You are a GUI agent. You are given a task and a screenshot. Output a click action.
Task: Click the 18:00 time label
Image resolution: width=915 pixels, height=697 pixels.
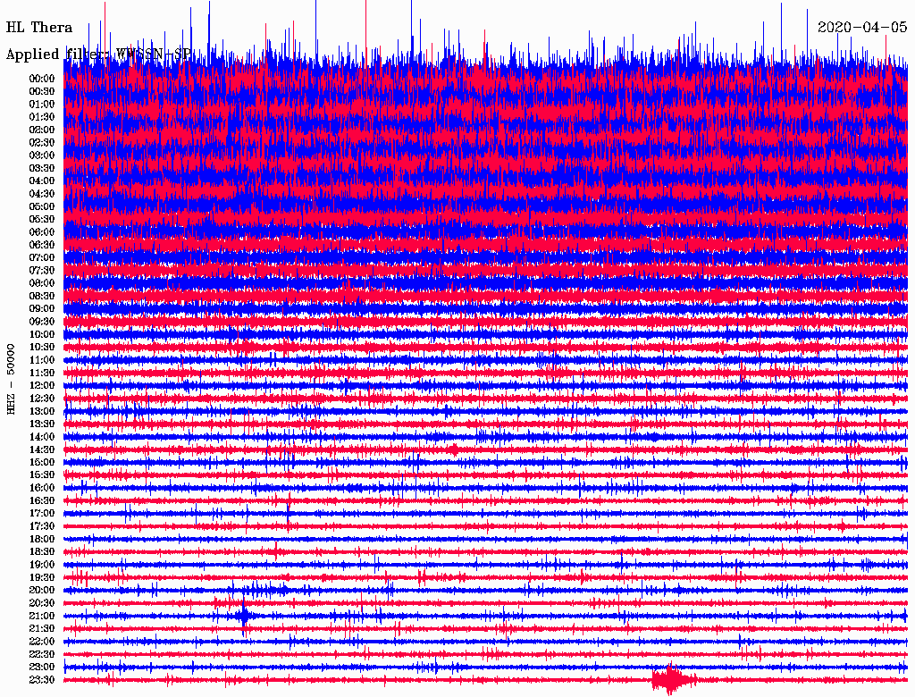click(42, 540)
